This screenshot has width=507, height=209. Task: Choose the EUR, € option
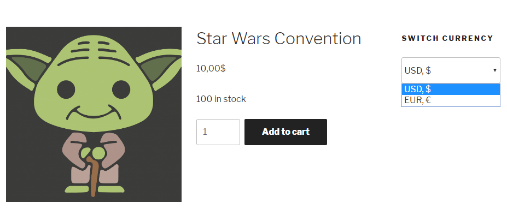[x=451, y=100]
